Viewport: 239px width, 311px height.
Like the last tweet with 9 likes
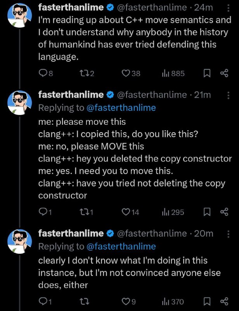[129, 302]
